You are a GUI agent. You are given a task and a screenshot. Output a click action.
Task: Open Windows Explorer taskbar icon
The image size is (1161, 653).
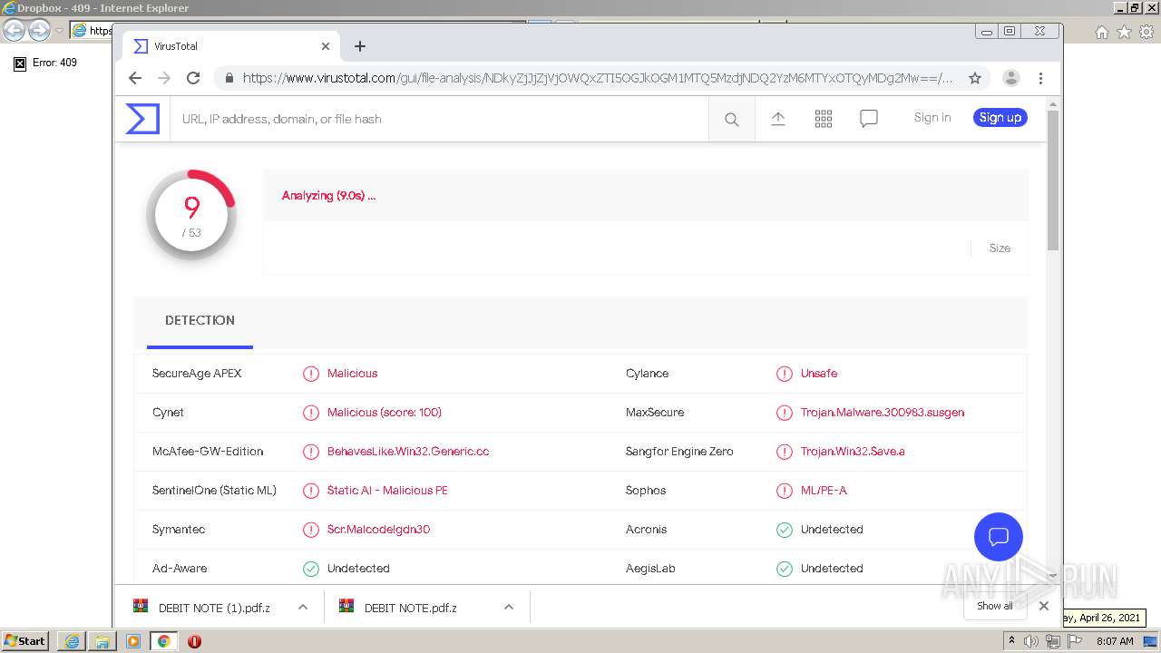[x=102, y=641]
